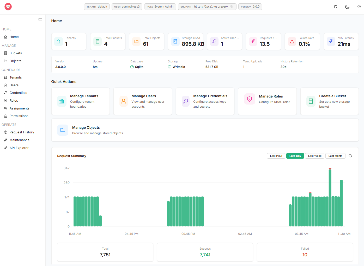Toggle dark mode with the moon icon
The height and width of the screenshot is (266, 364).
[347, 7]
